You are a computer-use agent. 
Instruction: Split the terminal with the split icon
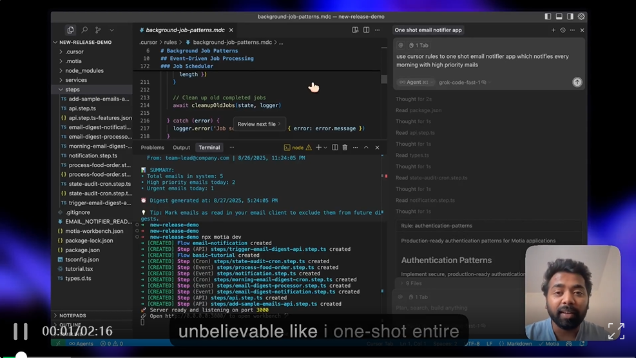(335, 147)
